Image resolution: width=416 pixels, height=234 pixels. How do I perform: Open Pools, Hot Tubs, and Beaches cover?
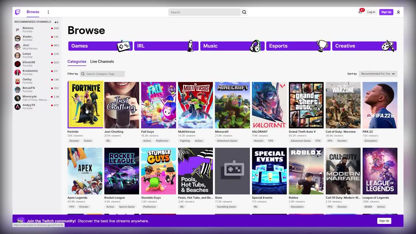(x=195, y=171)
